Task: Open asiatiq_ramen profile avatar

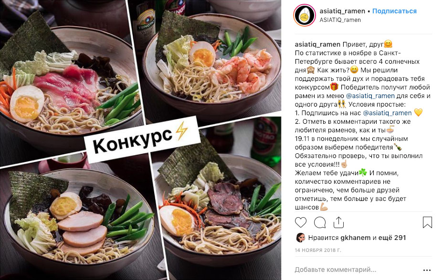Action: [304, 16]
